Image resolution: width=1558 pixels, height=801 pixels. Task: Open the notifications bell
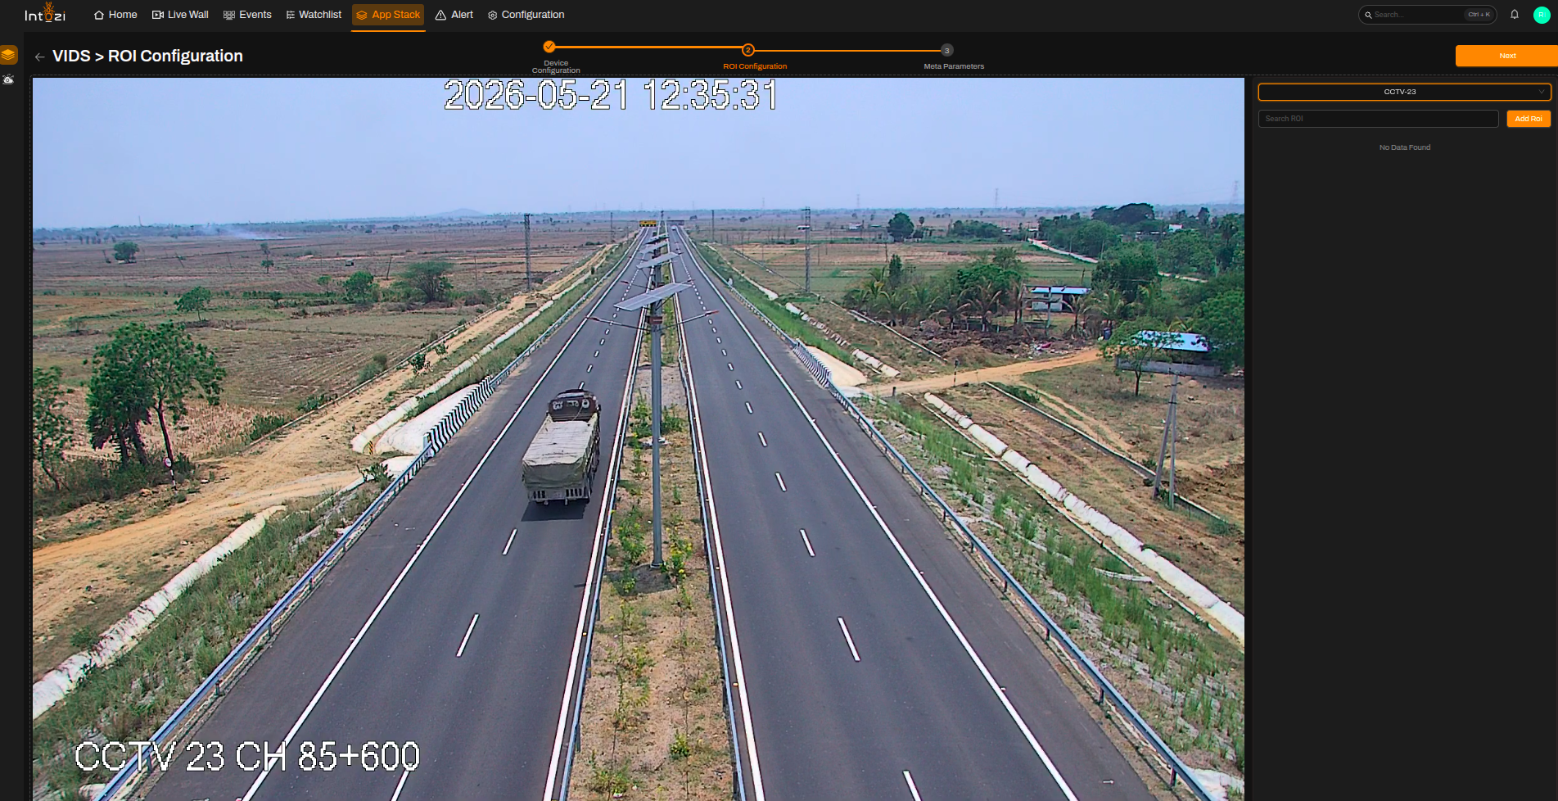tap(1515, 15)
